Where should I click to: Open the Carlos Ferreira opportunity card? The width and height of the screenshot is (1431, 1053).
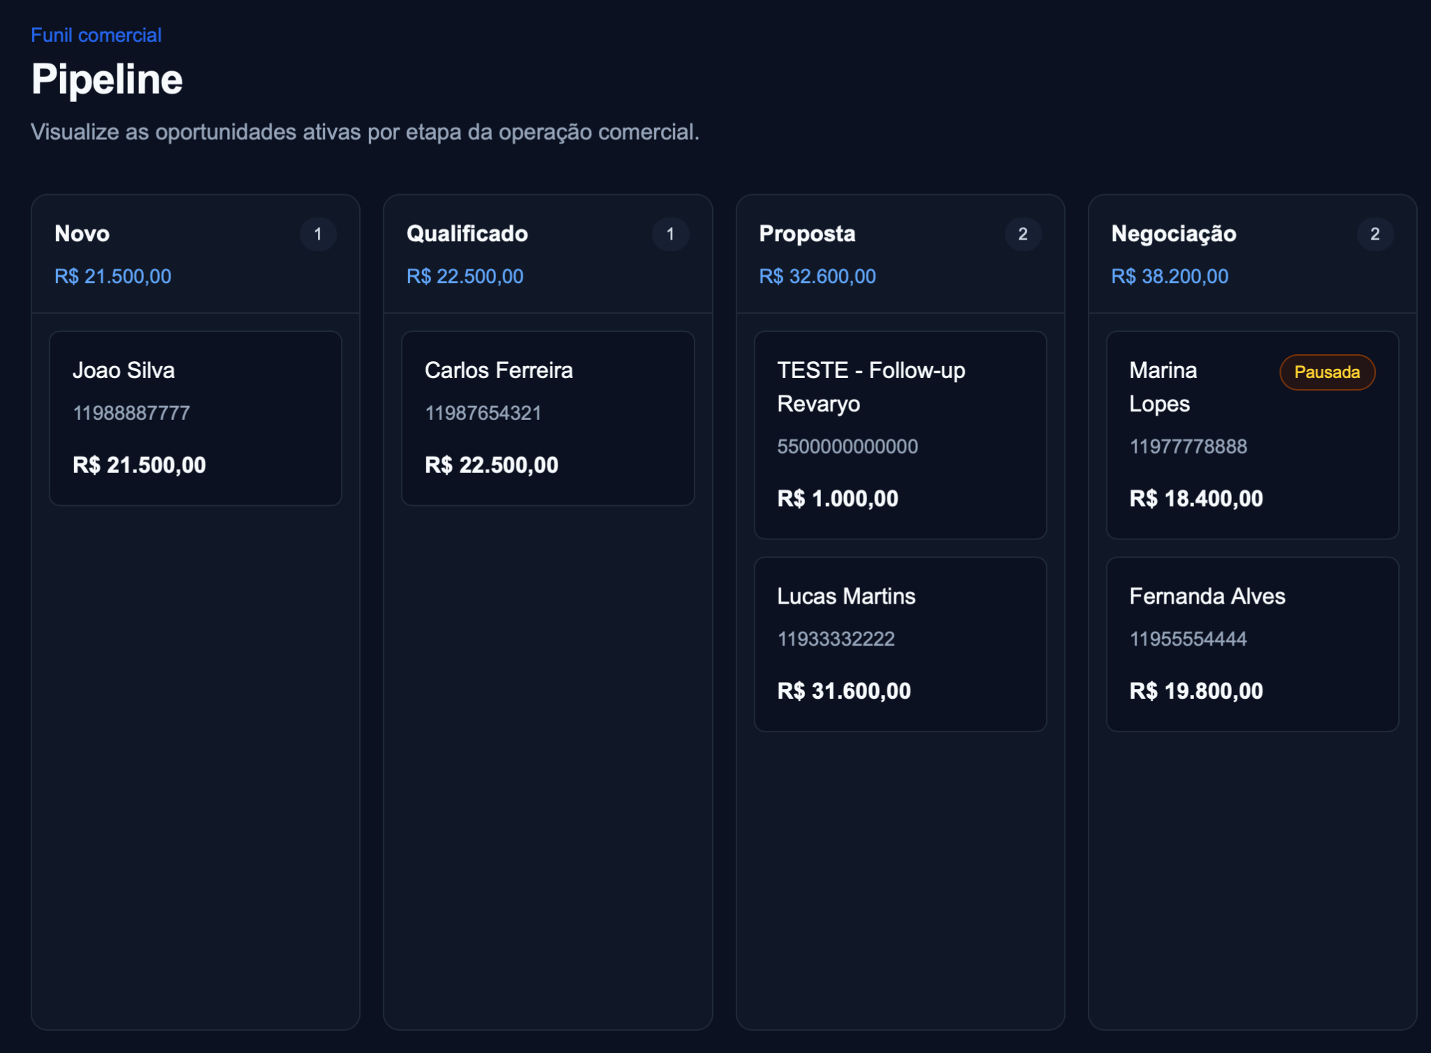click(548, 418)
